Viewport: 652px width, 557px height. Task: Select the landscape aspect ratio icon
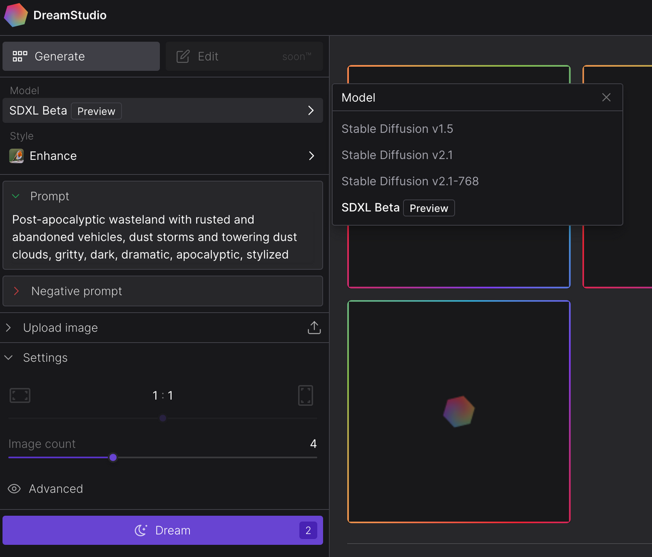(x=20, y=396)
